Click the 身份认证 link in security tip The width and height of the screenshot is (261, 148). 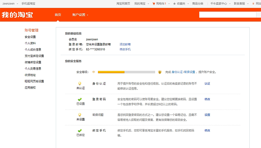[x=177, y=72]
